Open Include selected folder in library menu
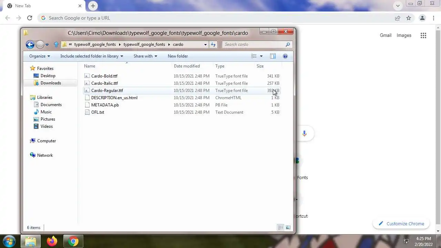441x248 pixels. point(92,56)
